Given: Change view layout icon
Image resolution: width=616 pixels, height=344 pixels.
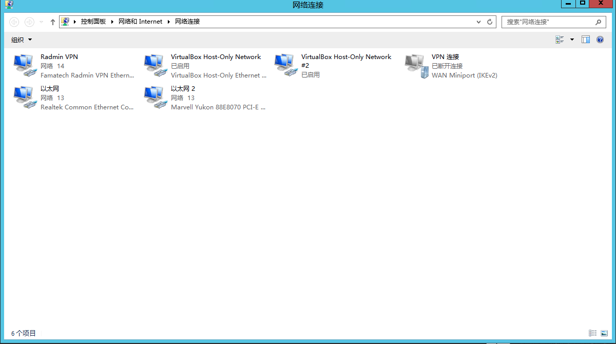Looking at the screenshot, I should coord(560,40).
